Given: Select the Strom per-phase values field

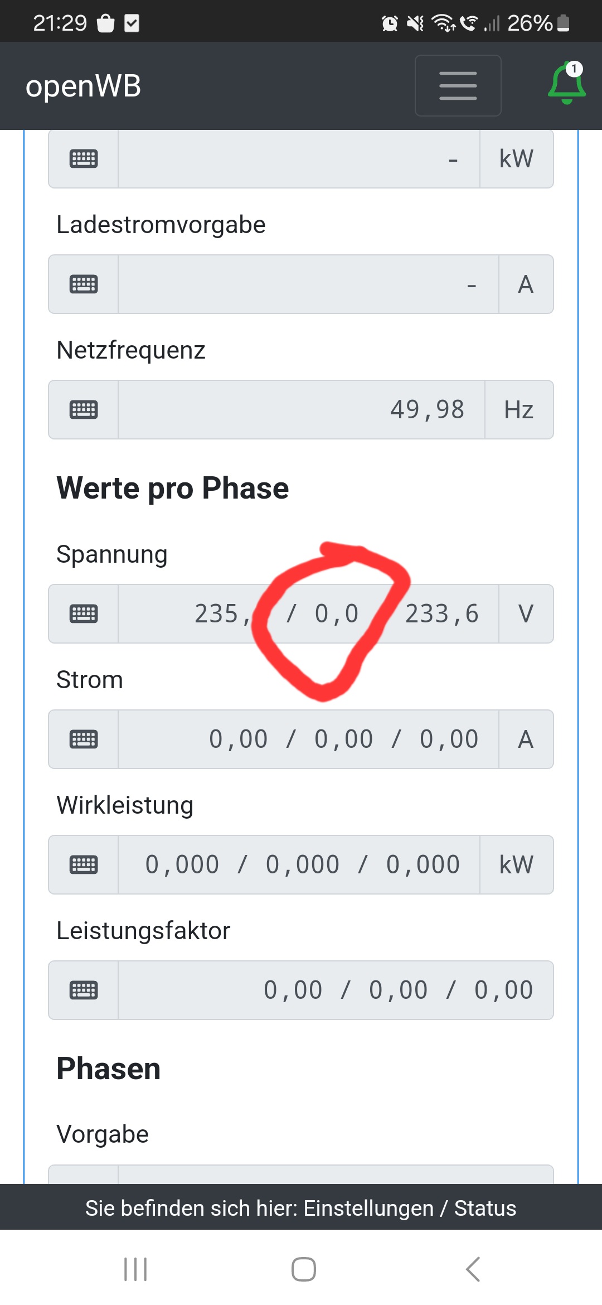Looking at the screenshot, I should (308, 739).
